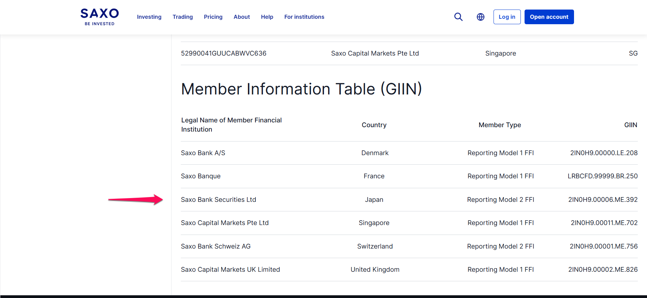Select the Saxo Bank Securities Ltd name
Image resolution: width=647 pixels, height=298 pixels.
pyautogui.click(x=218, y=199)
